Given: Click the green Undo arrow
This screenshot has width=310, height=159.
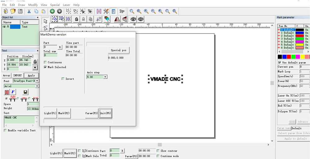Looking at the screenshot, I should [x=52, y=11].
